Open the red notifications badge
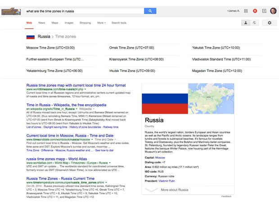This screenshot has height=209, width=279. [x=255, y=11]
